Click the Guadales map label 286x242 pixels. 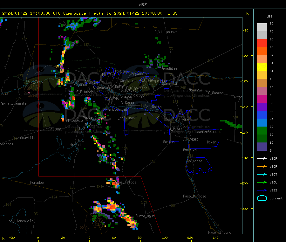pos(170,68)
